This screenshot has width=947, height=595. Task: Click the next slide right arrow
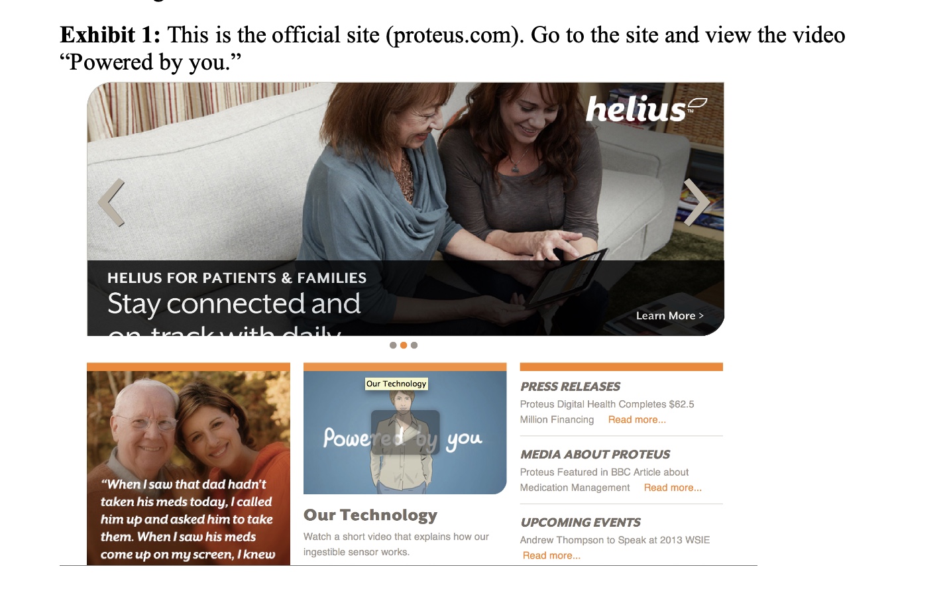[696, 203]
